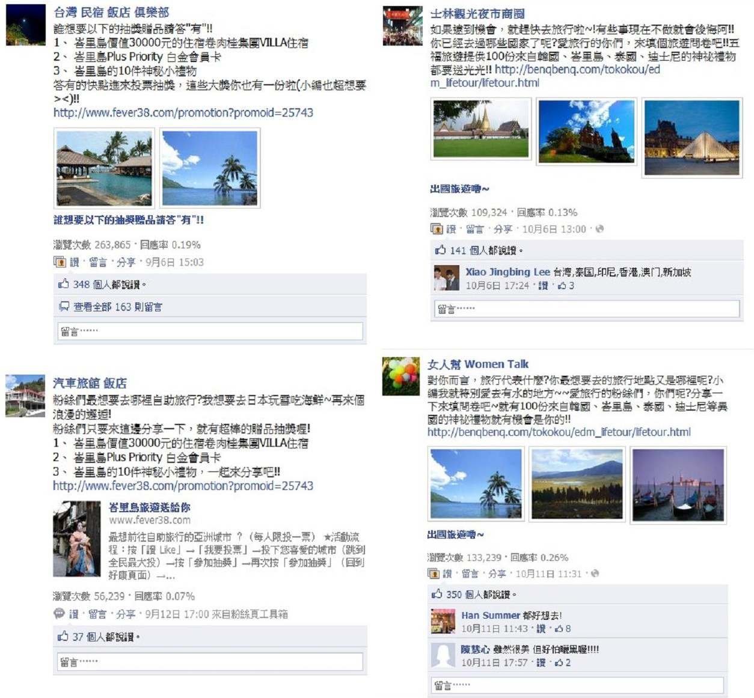Image resolution: width=754 pixels, height=698 pixels.
Task: Click the comment field under 141 個人都說讚
Action: click(587, 308)
